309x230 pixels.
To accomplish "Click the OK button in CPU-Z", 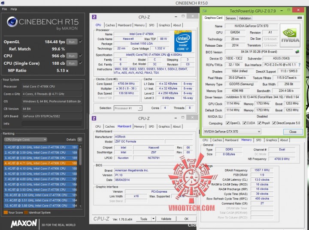I will pos(186,219).
